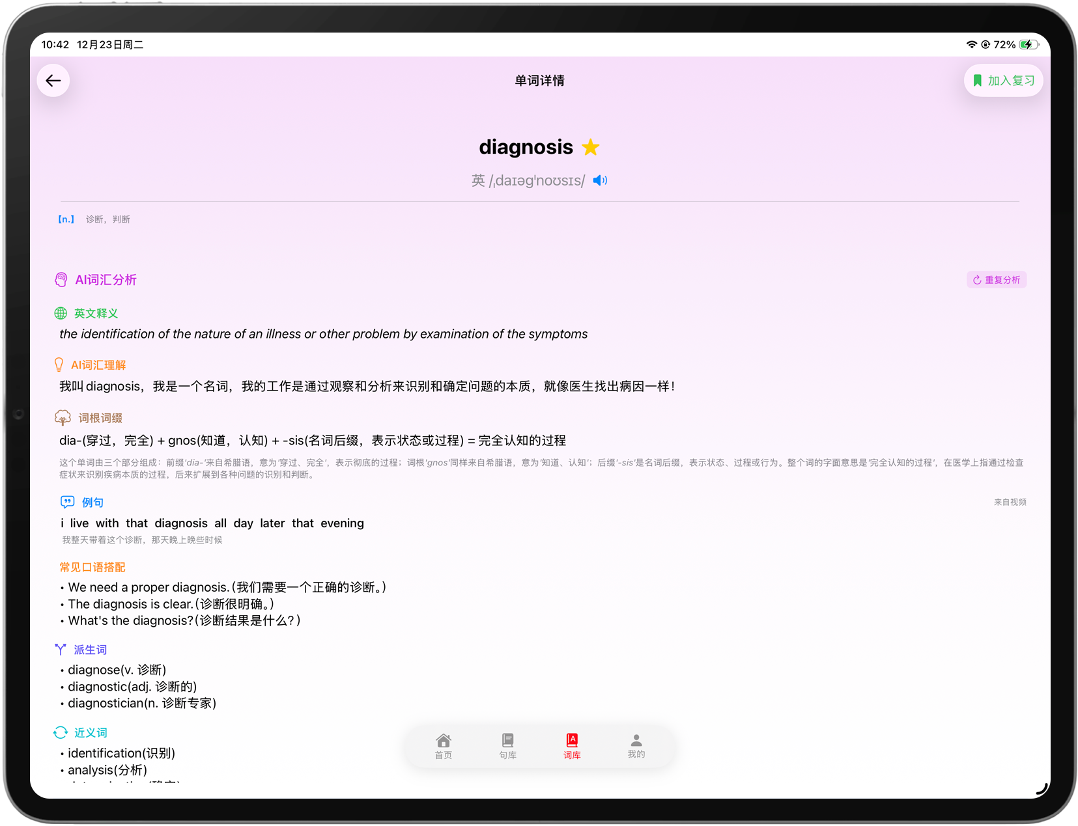Click the 重复分析 re-analyze button

click(x=996, y=279)
